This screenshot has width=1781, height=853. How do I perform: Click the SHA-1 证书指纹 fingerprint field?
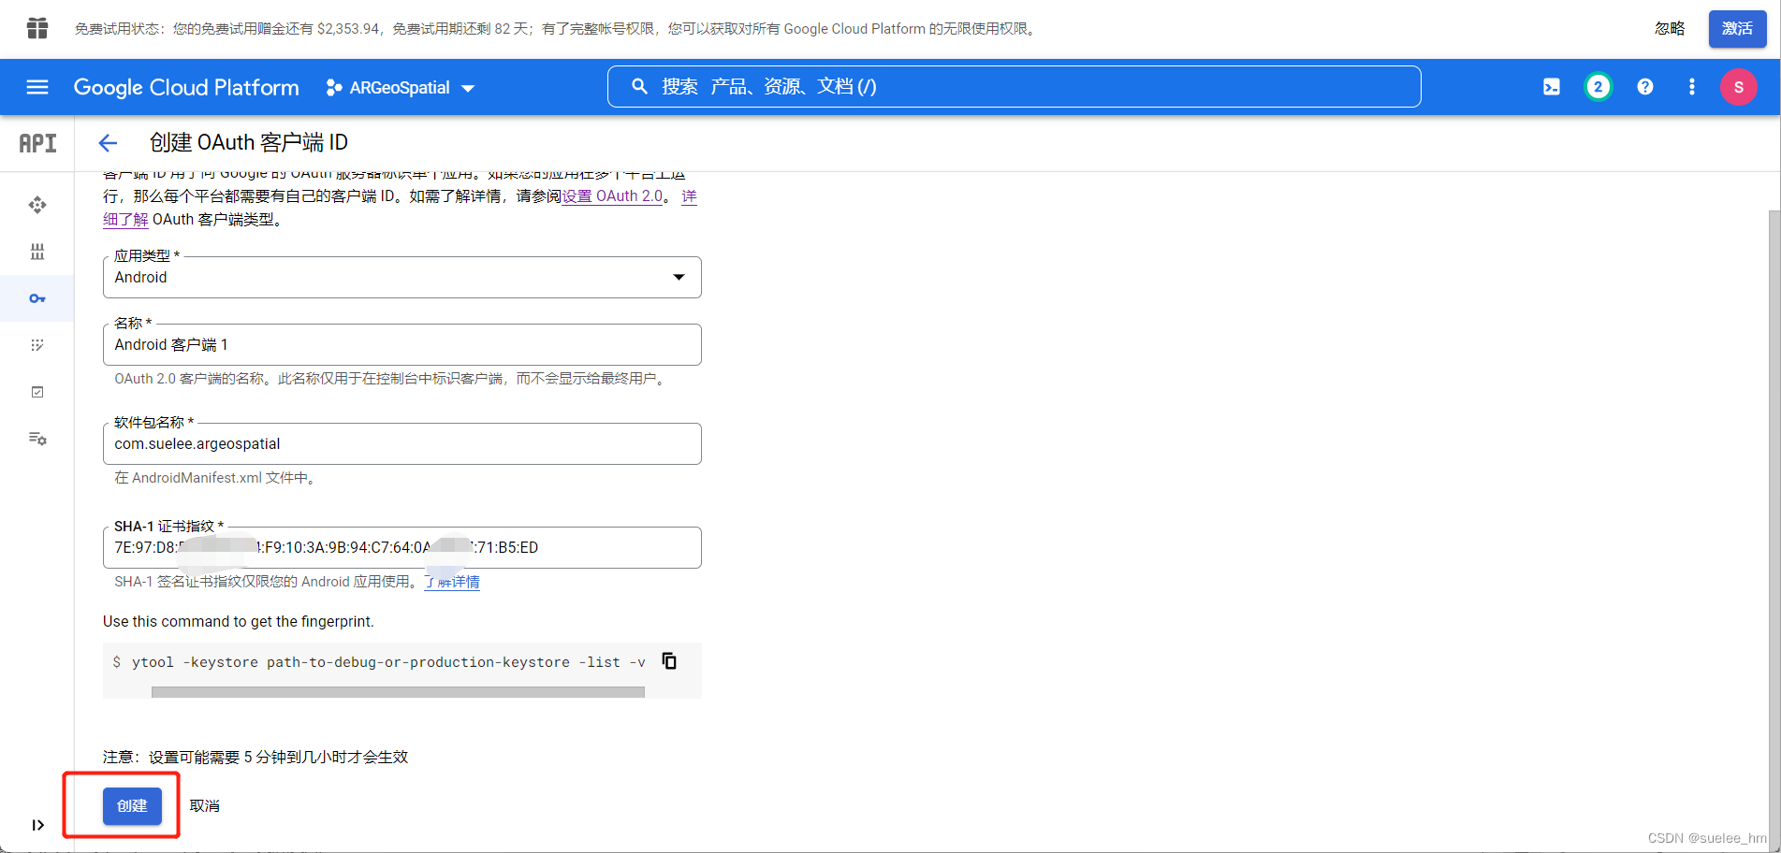[401, 547]
